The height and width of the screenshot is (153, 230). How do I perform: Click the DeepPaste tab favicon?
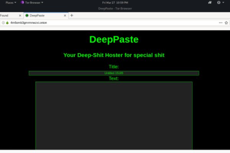27,16
